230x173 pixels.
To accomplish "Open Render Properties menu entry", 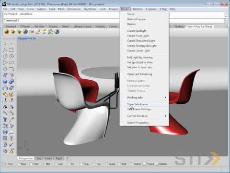I will coord(144,123).
